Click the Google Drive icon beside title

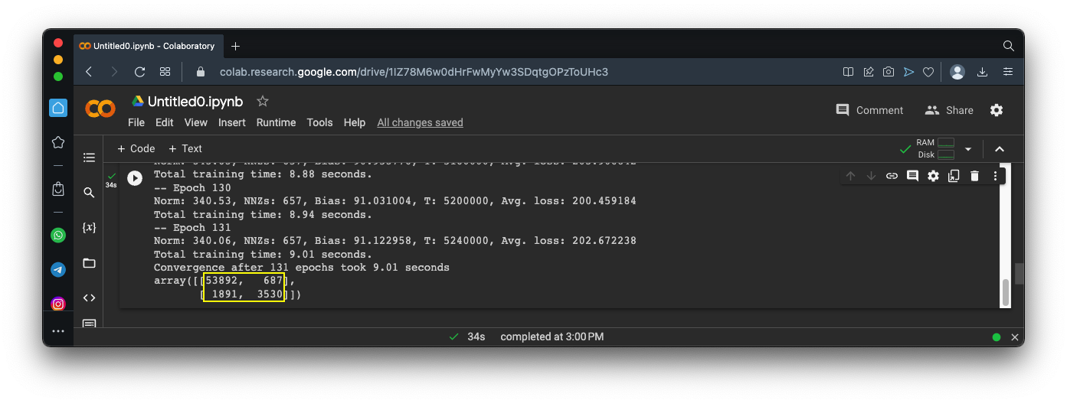pos(138,101)
